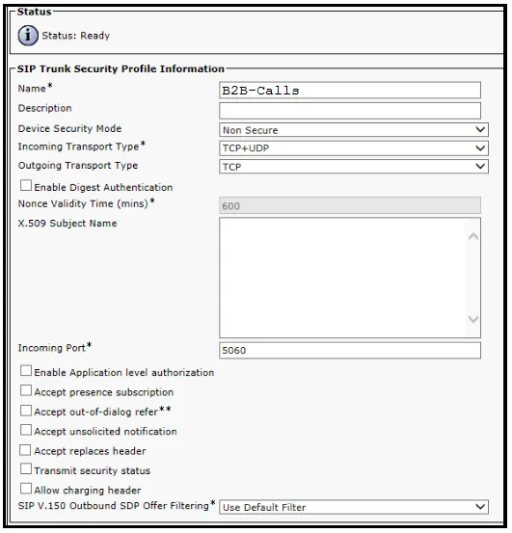
Task: Click the empty Description field
Action: (x=350, y=111)
